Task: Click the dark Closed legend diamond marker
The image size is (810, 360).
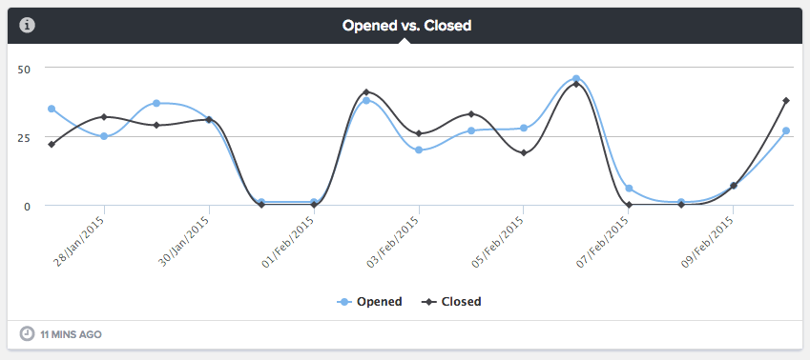Action: (x=429, y=302)
